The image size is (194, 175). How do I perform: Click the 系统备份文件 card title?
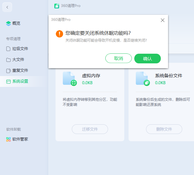(x=169, y=76)
